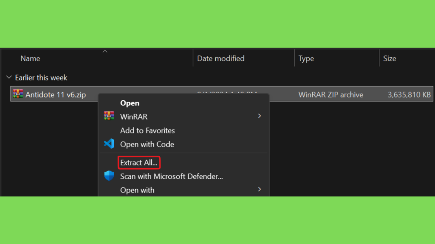Choose Open from the context menu
The height and width of the screenshot is (244, 435).
(x=130, y=103)
